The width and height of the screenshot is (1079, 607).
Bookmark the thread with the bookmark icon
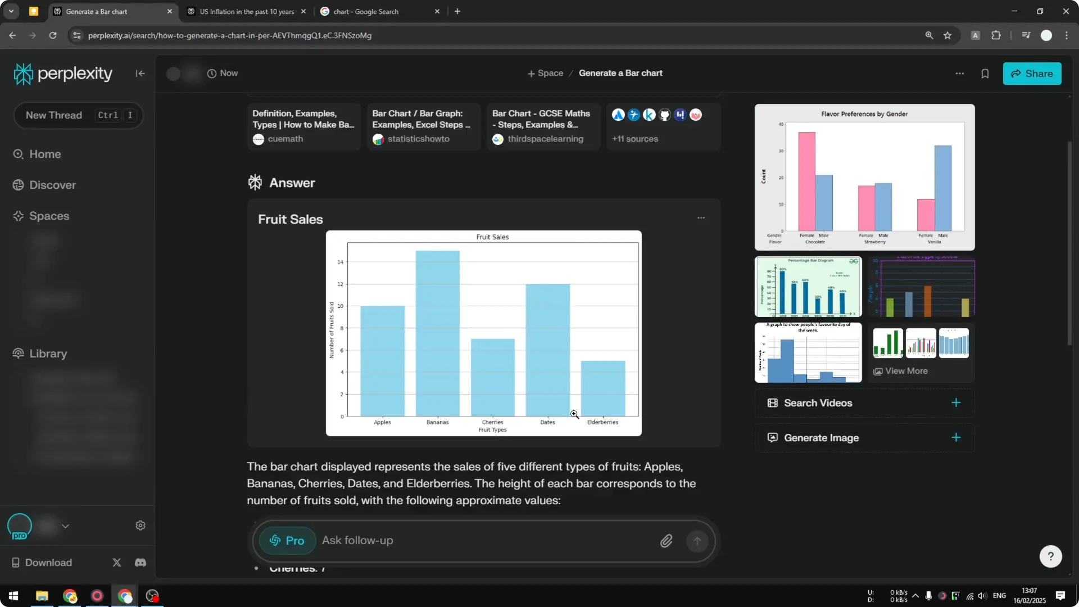click(x=985, y=73)
